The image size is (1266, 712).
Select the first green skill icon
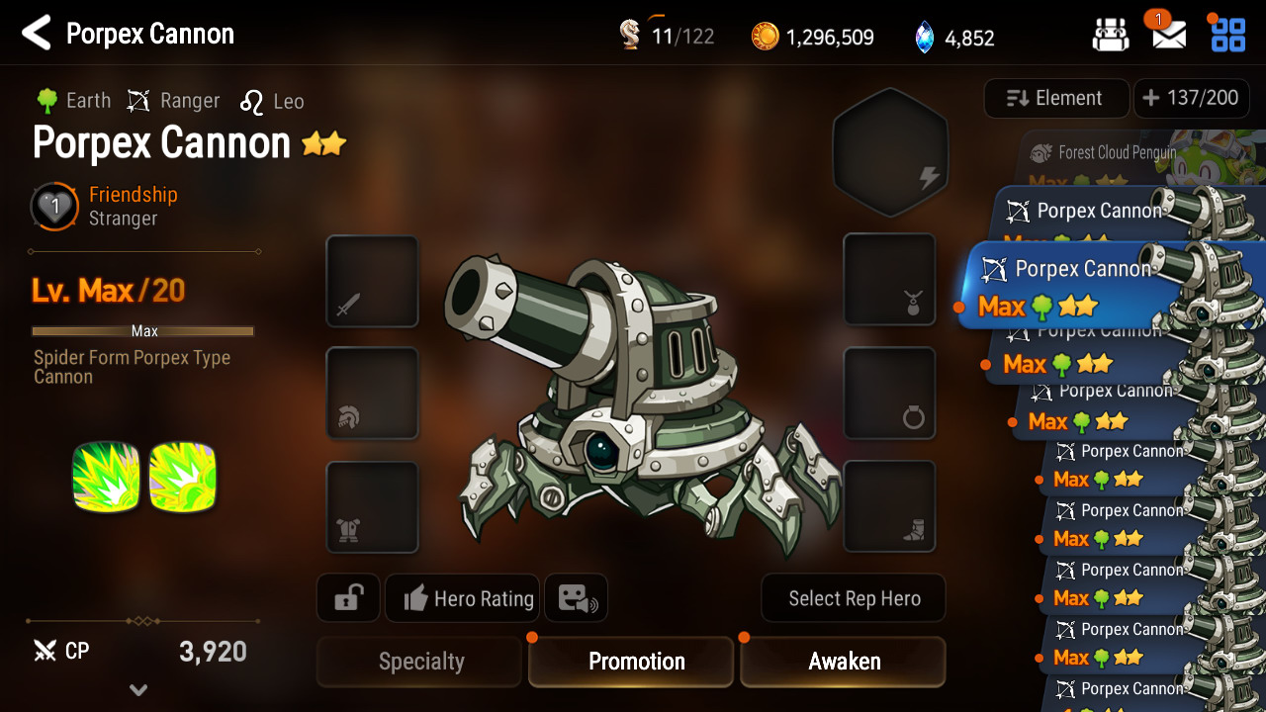106,478
